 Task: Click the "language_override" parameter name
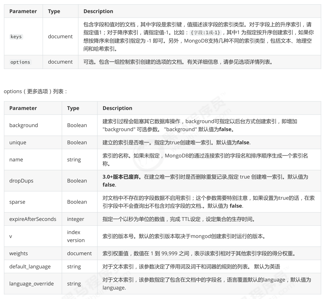[x=31, y=284]
